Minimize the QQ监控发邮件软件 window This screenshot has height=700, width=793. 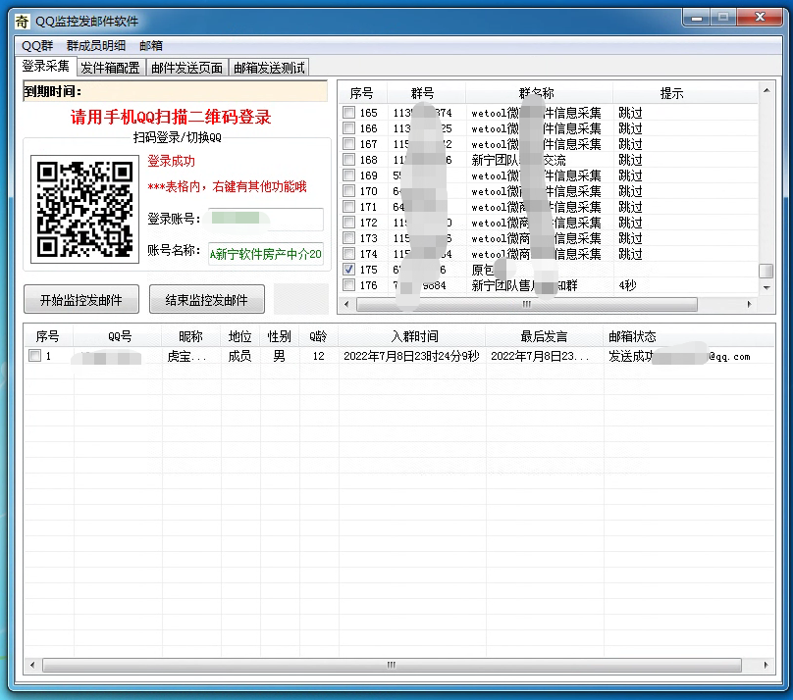click(697, 18)
